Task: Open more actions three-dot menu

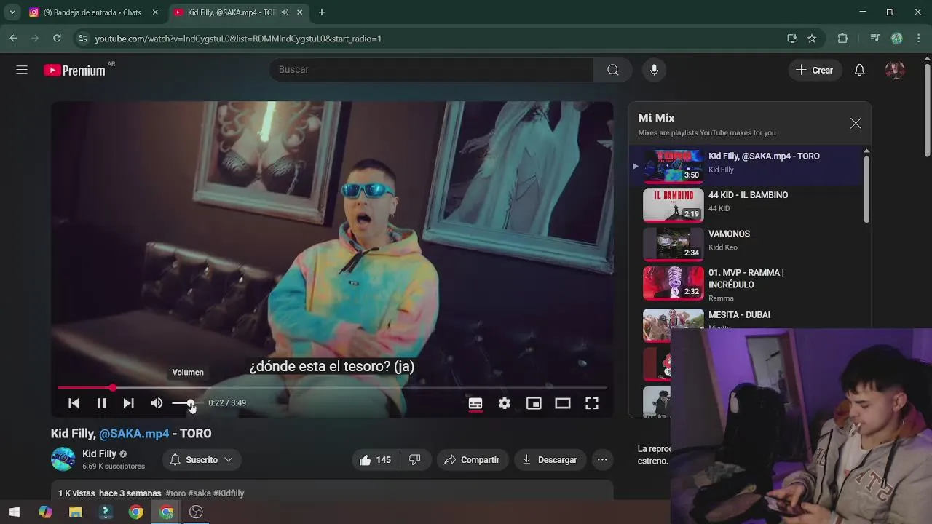Action: point(602,460)
